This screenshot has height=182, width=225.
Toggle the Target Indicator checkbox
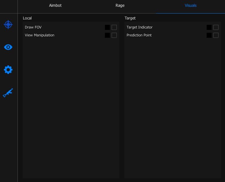click(216, 27)
